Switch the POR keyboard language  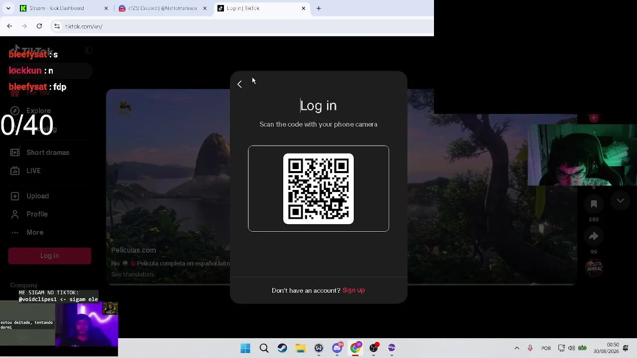[x=546, y=348]
